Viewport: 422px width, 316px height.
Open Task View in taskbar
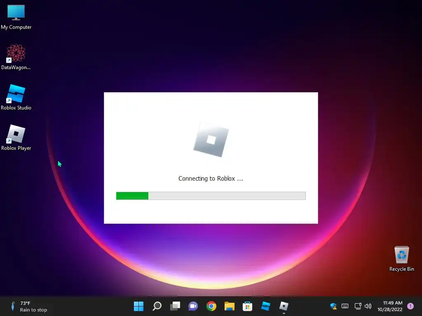pos(175,306)
